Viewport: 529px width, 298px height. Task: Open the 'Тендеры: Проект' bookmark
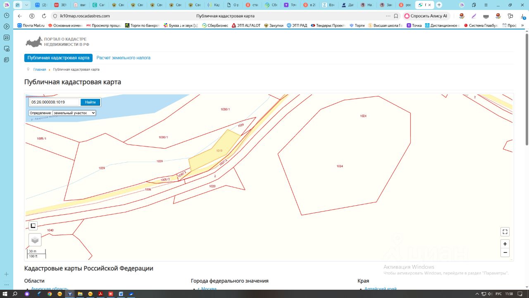pos(328,25)
